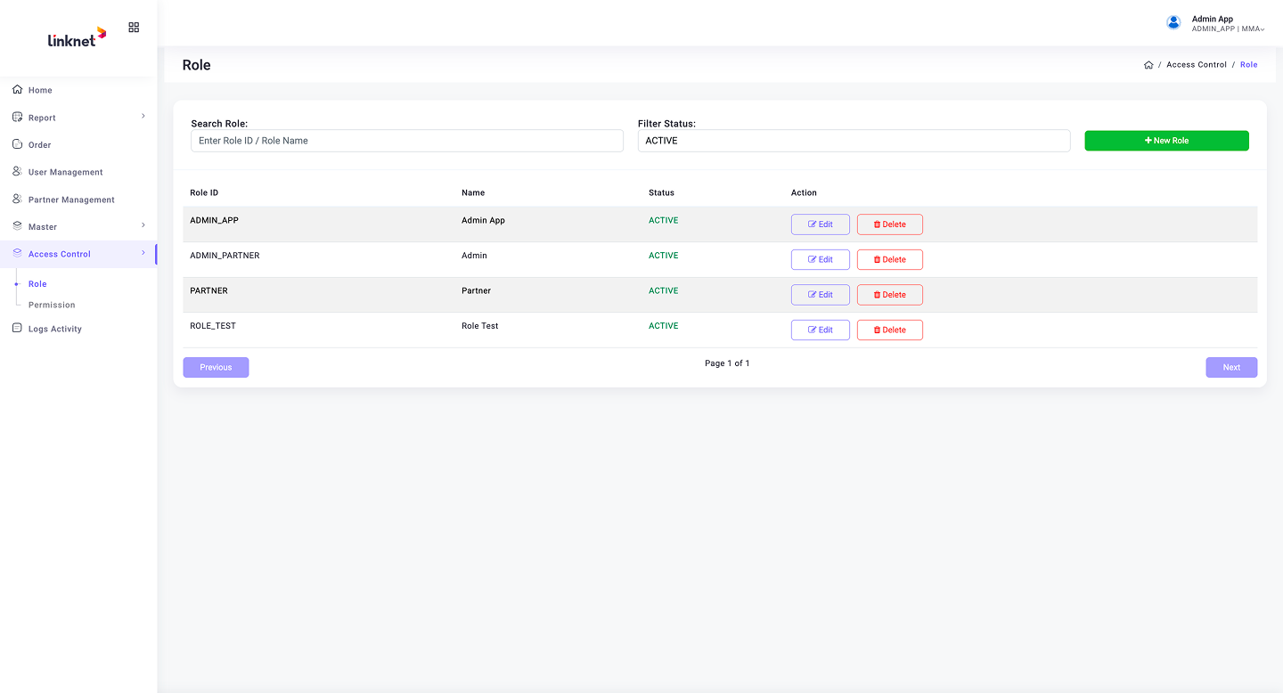Viewport: 1283px width, 693px height.
Task: Click the Role ID column header
Action: click(x=204, y=192)
